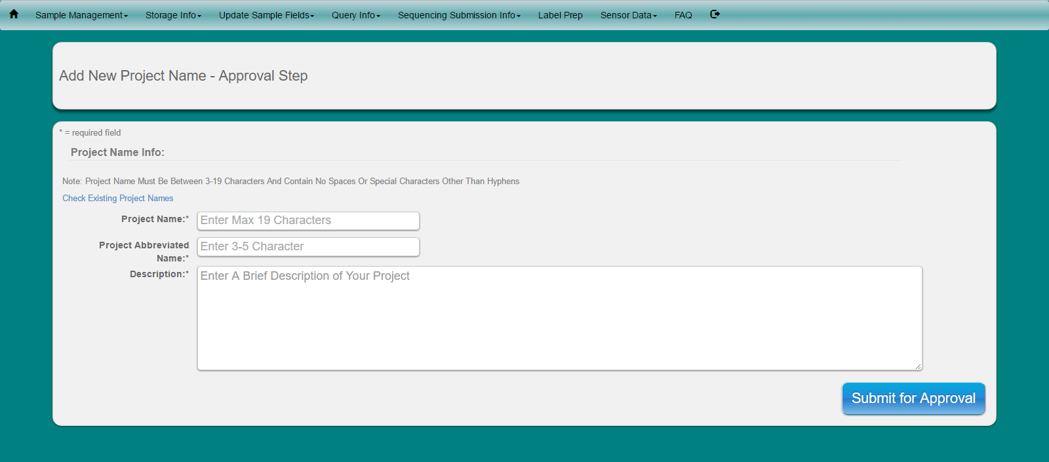1049x462 pixels.
Task: Go to the home page icon
Action: [14, 14]
